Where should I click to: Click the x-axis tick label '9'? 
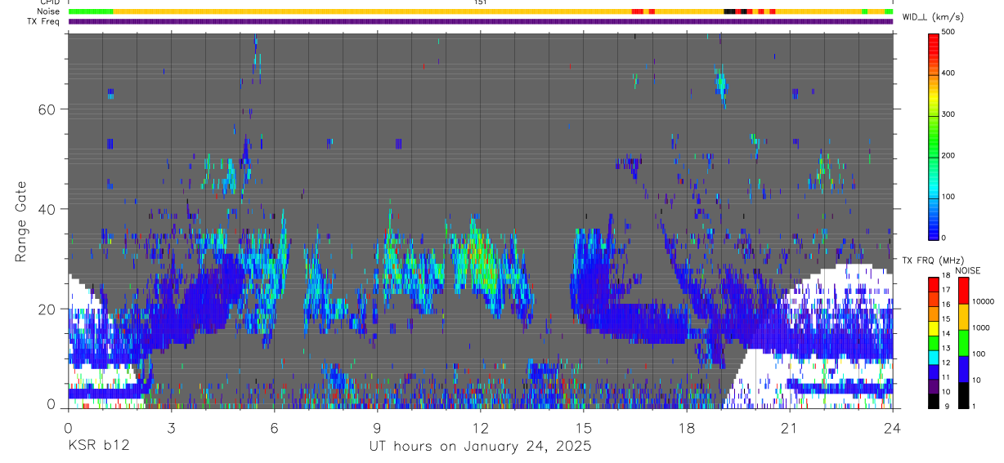(377, 427)
